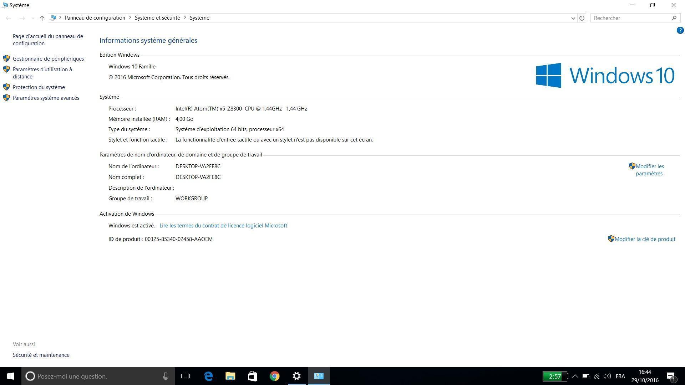
Task: Click Modifier la clé de produit
Action: click(645, 239)
